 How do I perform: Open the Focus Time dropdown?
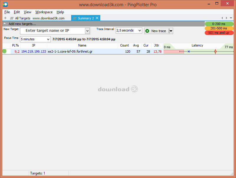35,39
